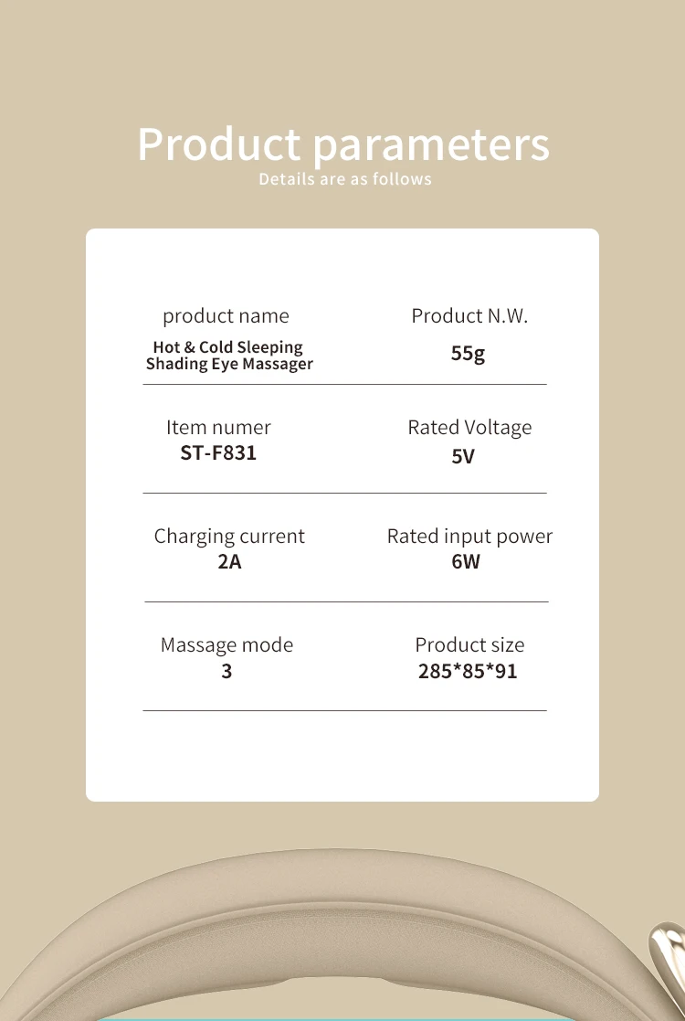Click the 285*85*91 size value
Image resolution: width=685 pixels, height=1021 pixels.
[468, 671]
